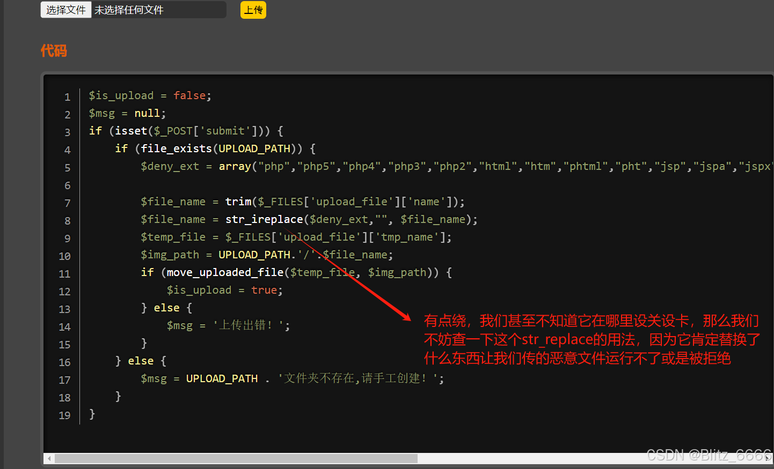This screenshot has width=774, height=469.
Task: Click the 未选择任何文件 file status text
Action: [x=129, y=10]
